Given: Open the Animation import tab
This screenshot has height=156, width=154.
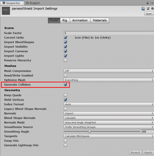Looking at the screenshot, I should pyautogui.click(x=80, y=20).
